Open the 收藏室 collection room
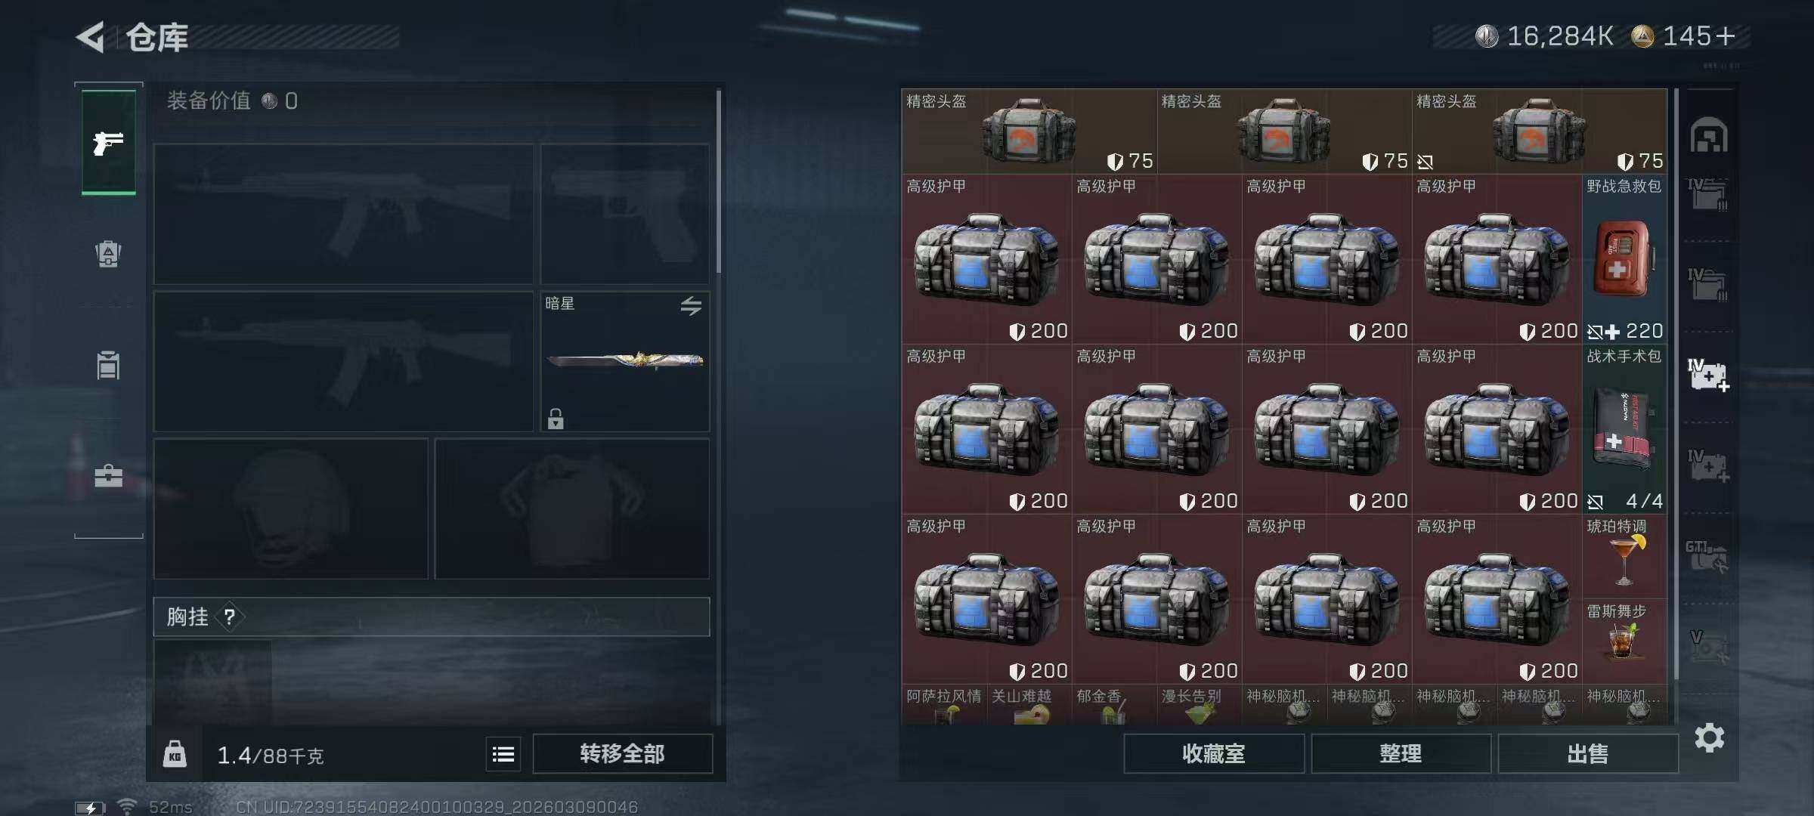Screen dimensions: 1814x816 (1214, 753)
